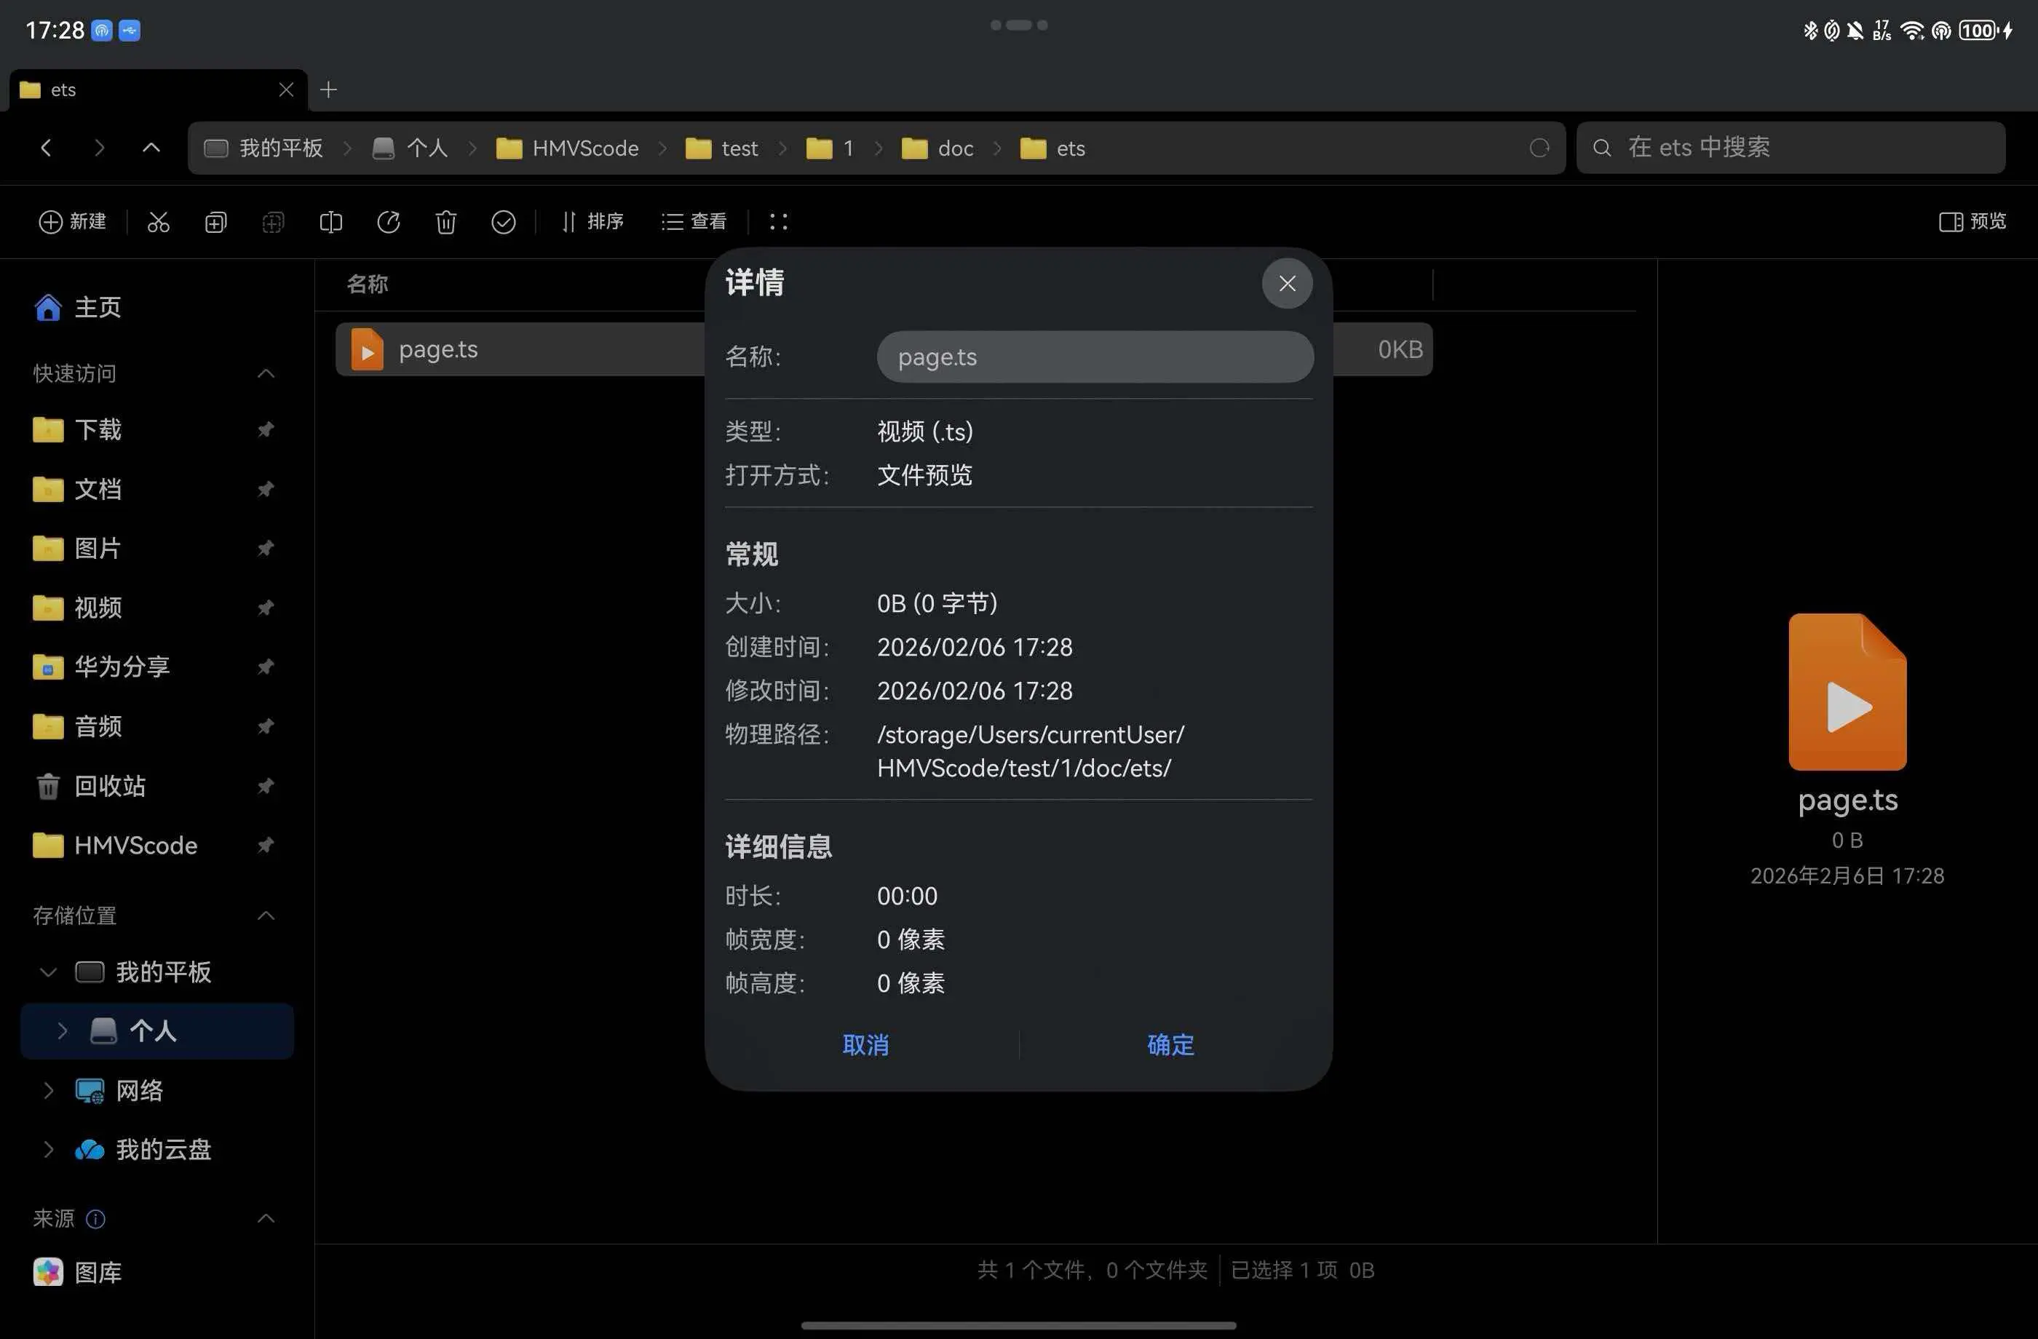Click the 名称 field containing page.ts
Image resolution: width=2038 pixels, height=1339 pixels.
pyautogui.click(x=1095, y=357)
